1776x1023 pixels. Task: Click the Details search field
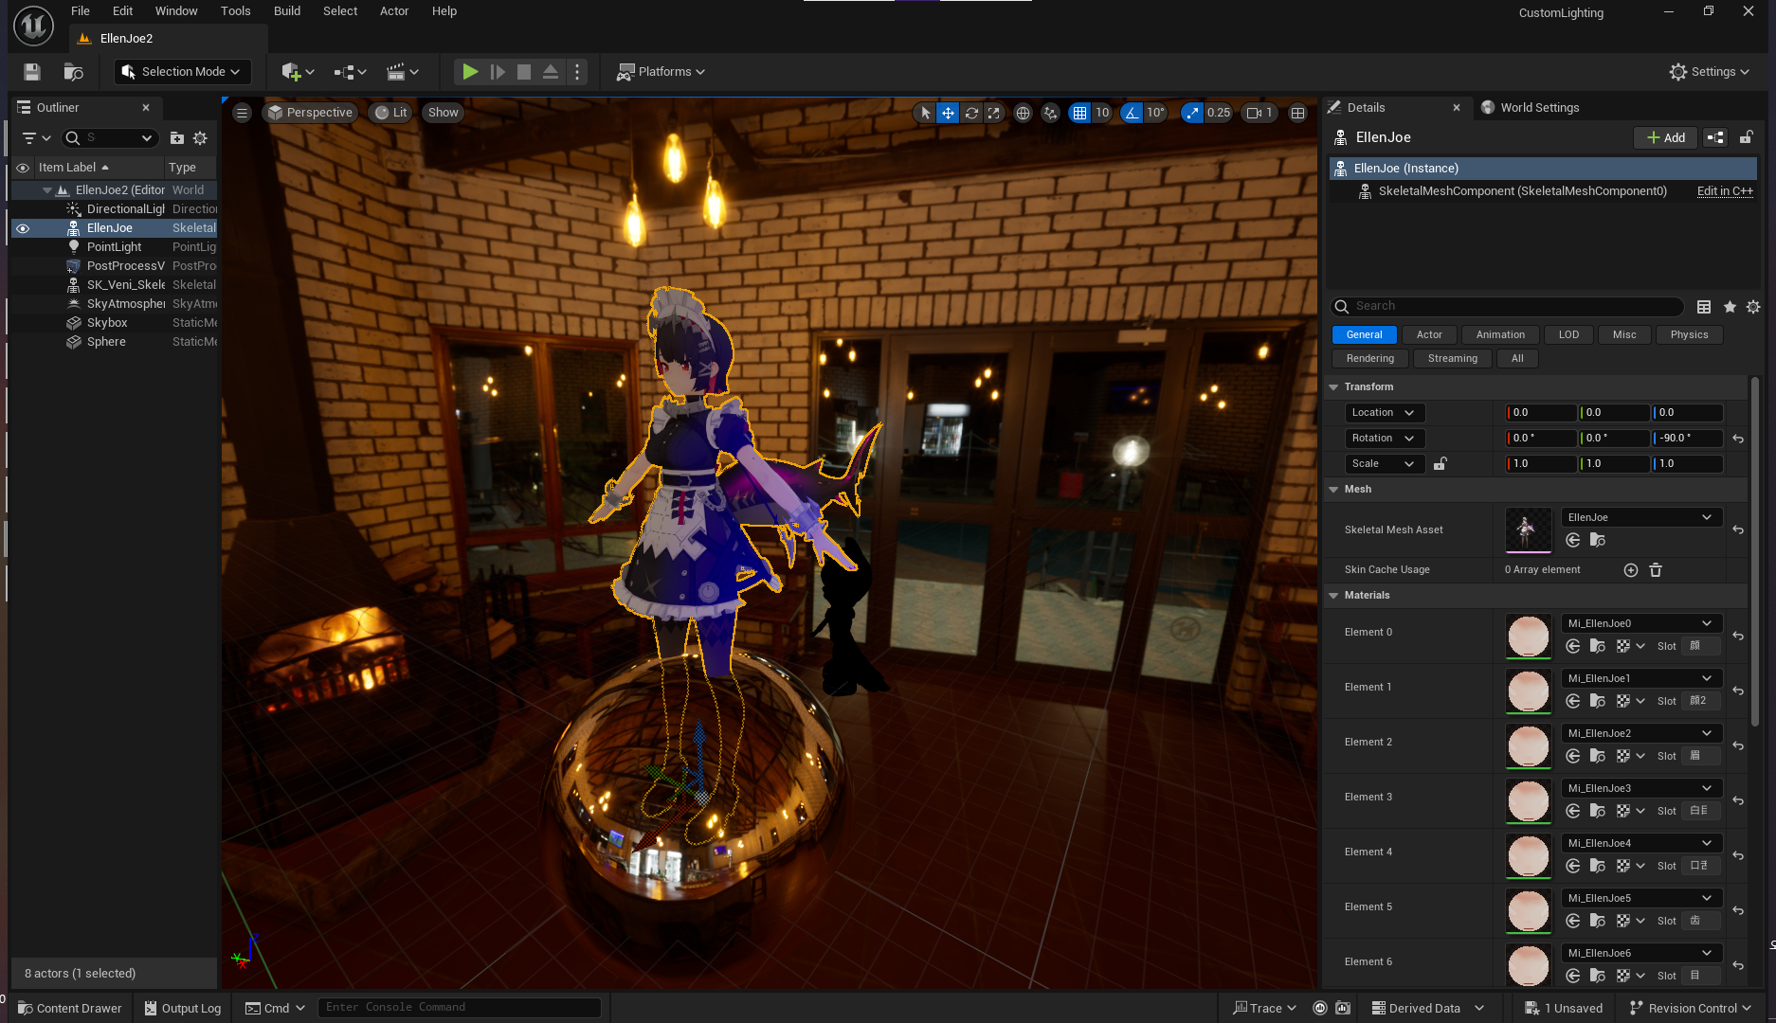click(x=1507, y=307)
